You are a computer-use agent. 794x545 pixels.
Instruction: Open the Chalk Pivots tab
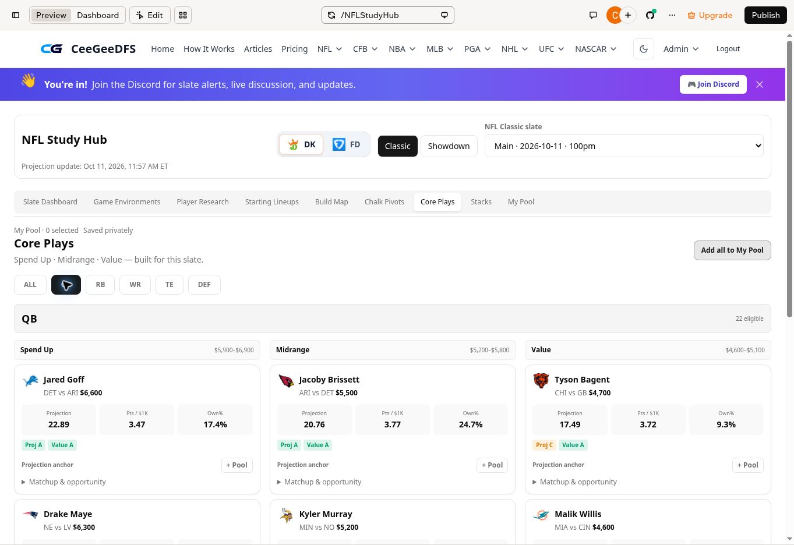[x=384, y=202]
